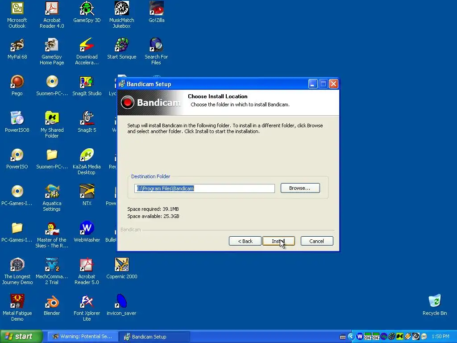Click the destination folder path field
Screen dimensions: 457x343
204,188
